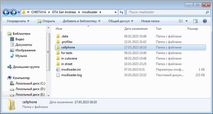Image resolution: width=213 pixels, height=114 pixels.
Task: Click the modloader.ini file name
Action: pos(71,70)
